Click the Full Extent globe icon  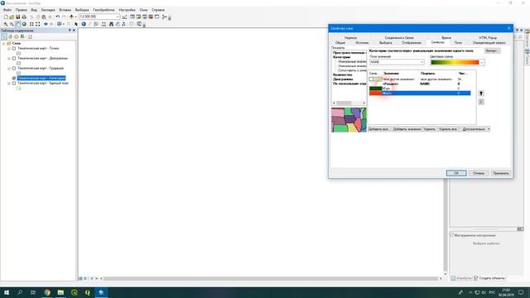coord(24,24)
